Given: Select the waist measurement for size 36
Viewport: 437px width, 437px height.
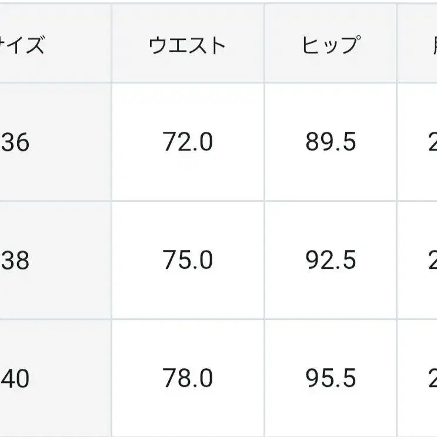Looking at the screenshot, I should click(188, 142).
